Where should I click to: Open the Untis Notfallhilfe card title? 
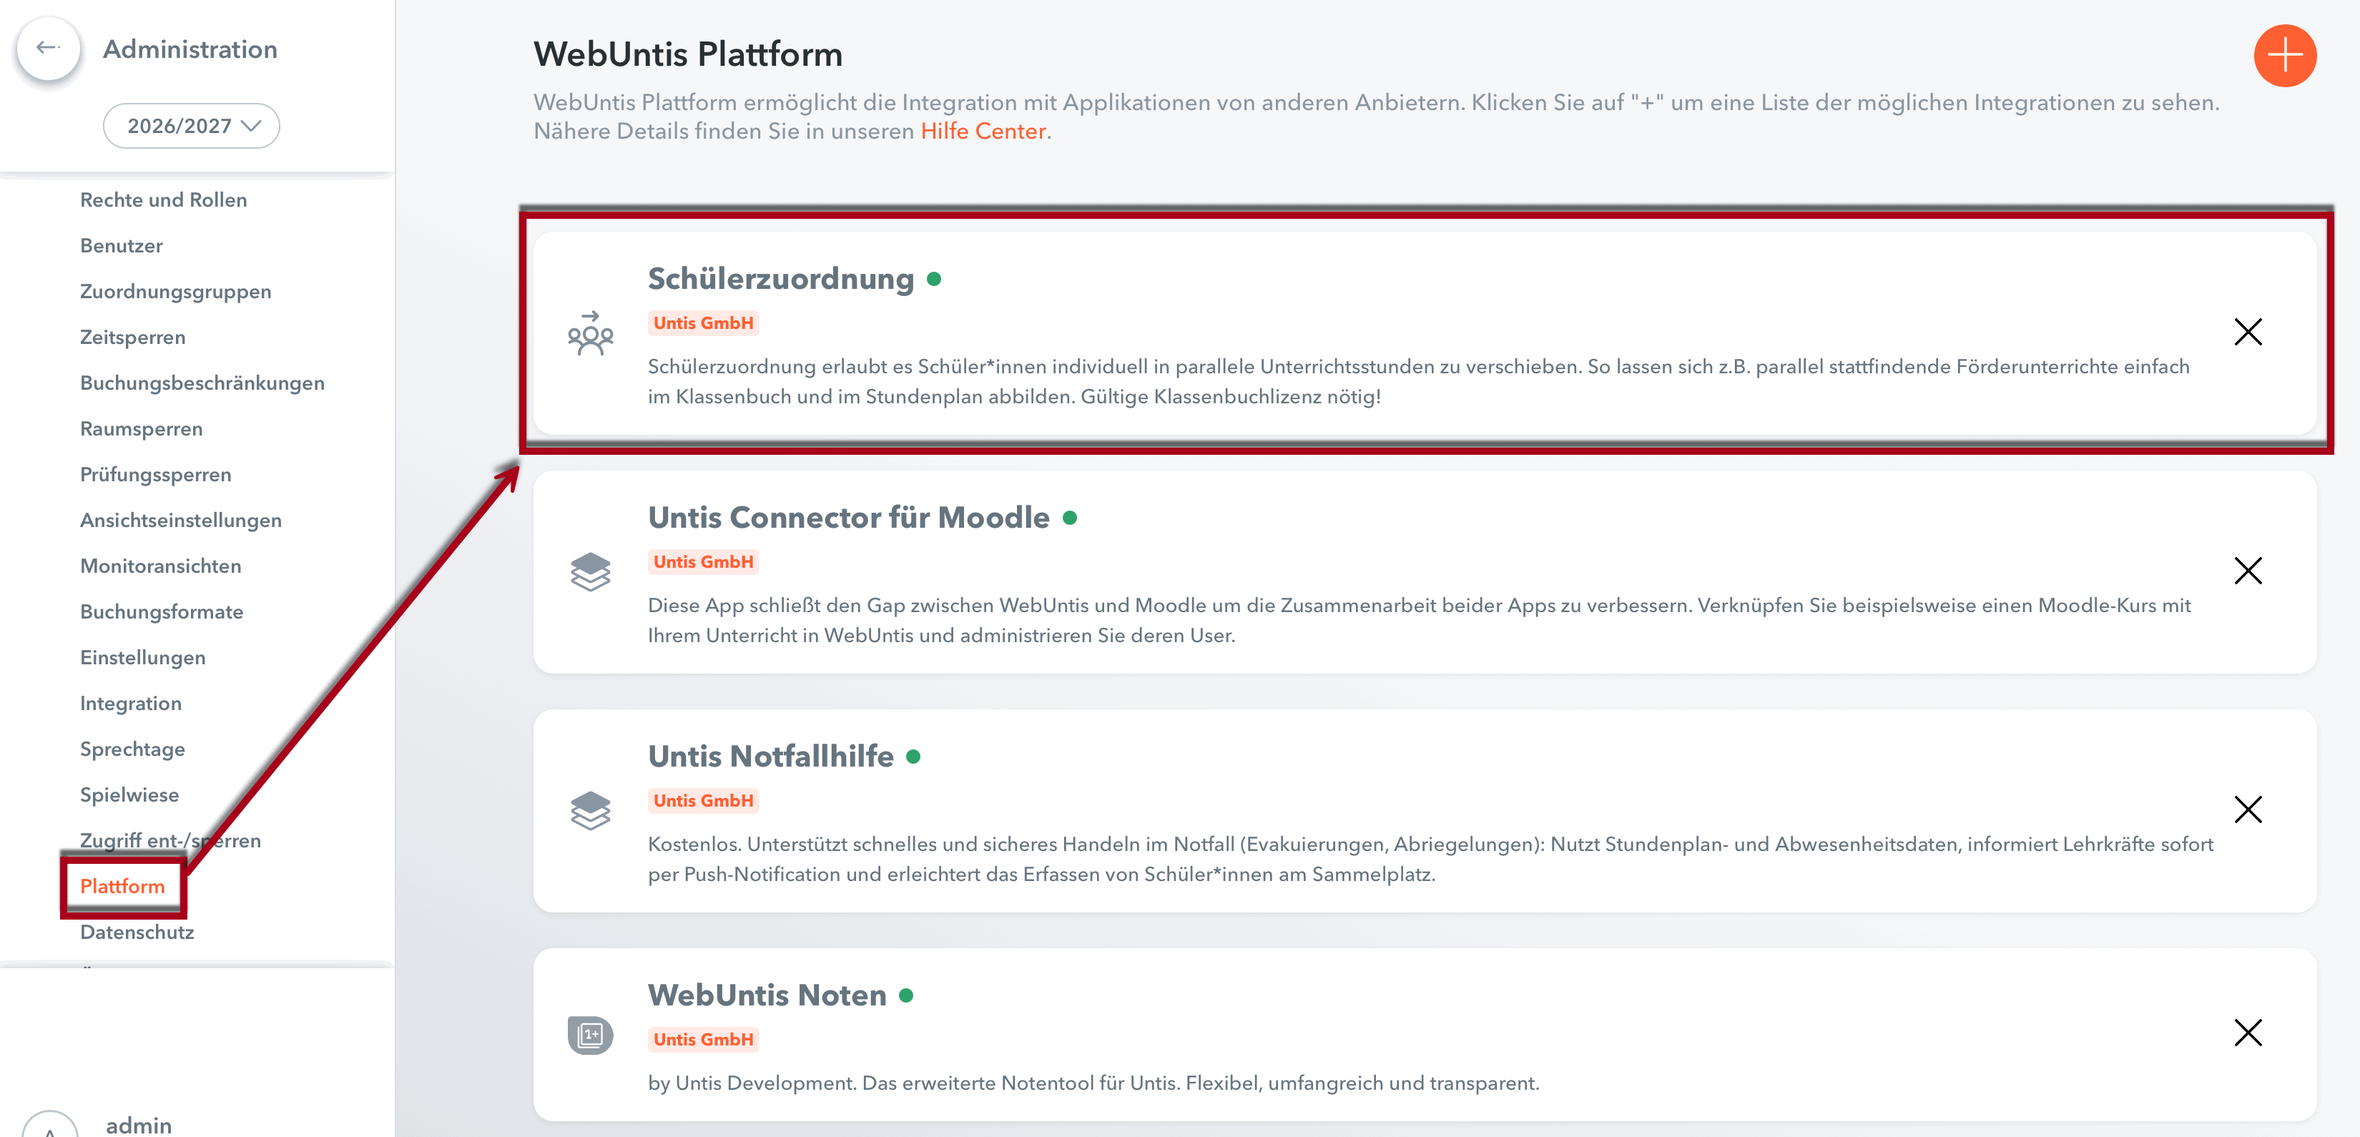[x=770, y=756]
